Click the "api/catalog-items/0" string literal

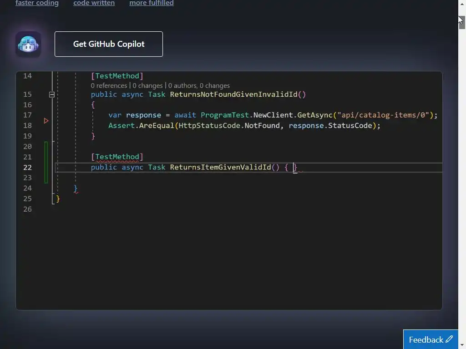click(x=383, y=115)
